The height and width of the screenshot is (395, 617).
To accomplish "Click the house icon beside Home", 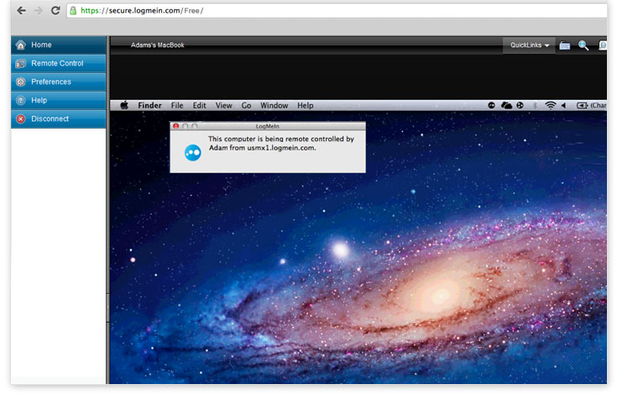I will click(20, 45).
